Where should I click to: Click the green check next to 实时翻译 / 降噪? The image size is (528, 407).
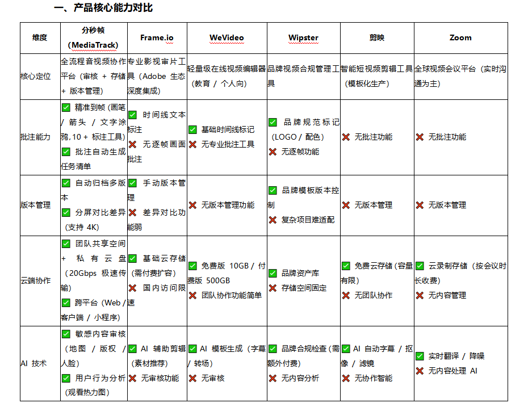click(420, 356)
